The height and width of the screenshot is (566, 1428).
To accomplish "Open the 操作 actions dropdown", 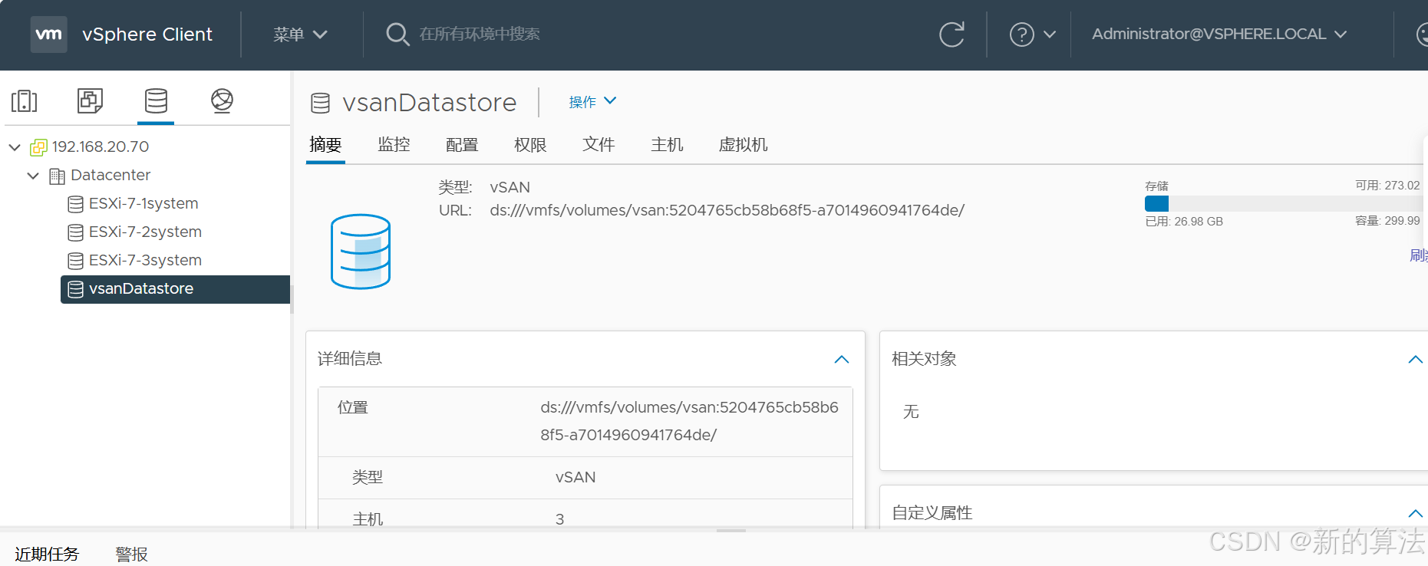I will (592, 101).
